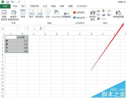Insert a bar chart
The height and width of the screenshot is (98, 126).
[x=104, y=11]
